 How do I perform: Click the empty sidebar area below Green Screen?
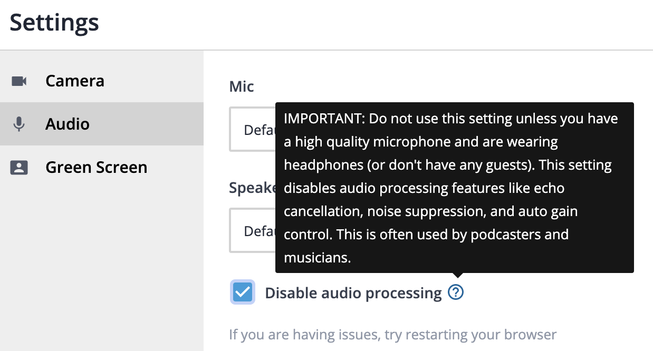102,270
